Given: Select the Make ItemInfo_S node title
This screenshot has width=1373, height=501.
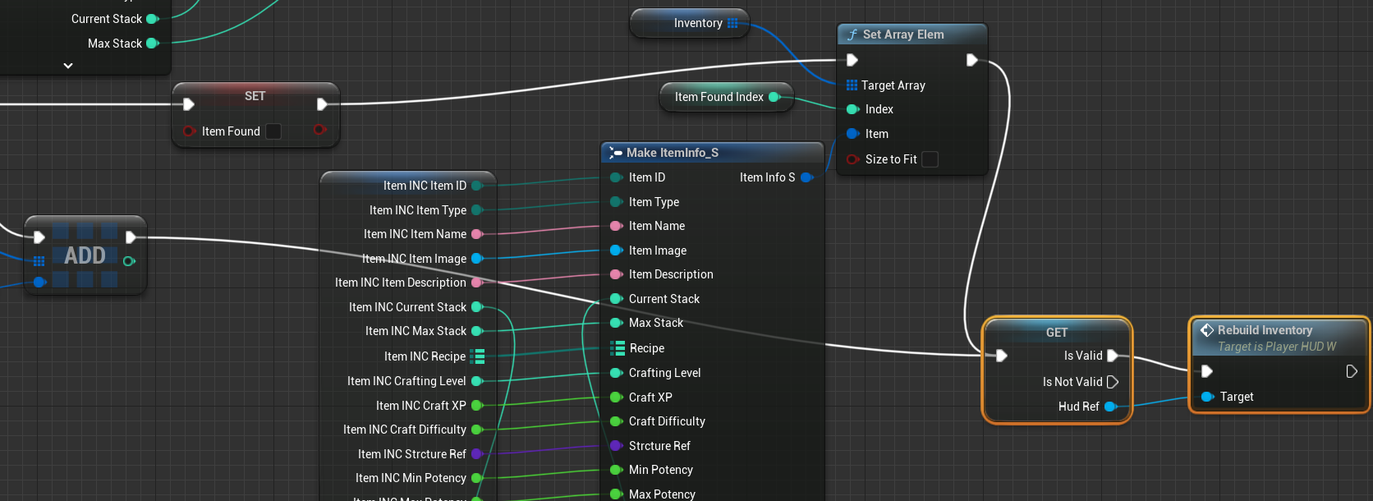Looking at the screenshot, I should click(x=673, y=153).
